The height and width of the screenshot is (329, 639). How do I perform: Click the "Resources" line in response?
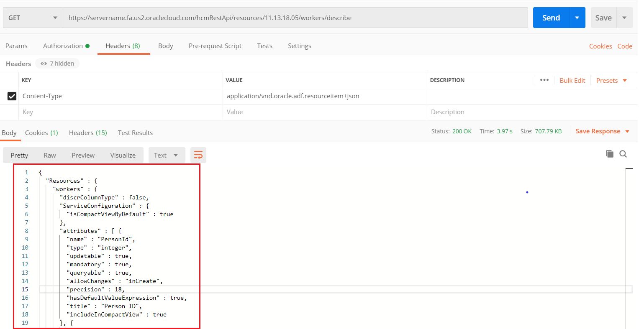click(x=72, y=181)
